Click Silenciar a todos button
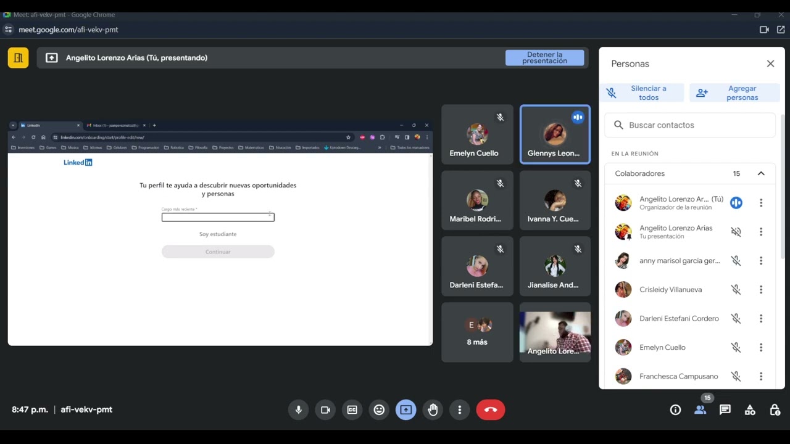The height and width of the screenshot is (444, 790). (x=641, y=93)
